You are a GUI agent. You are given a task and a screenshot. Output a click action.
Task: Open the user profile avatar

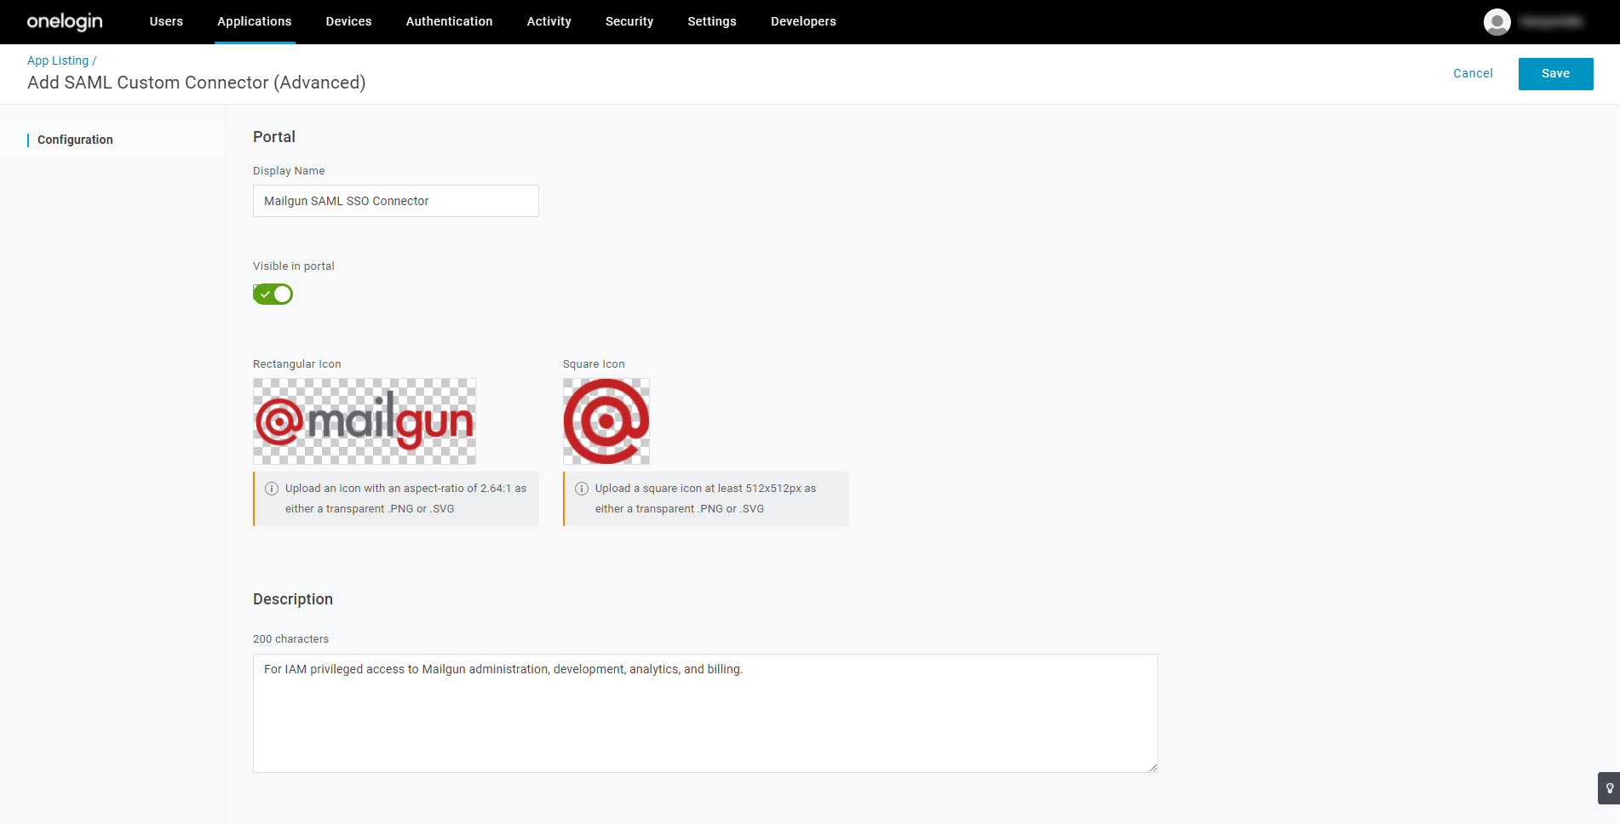click(x=1496, y=21)
